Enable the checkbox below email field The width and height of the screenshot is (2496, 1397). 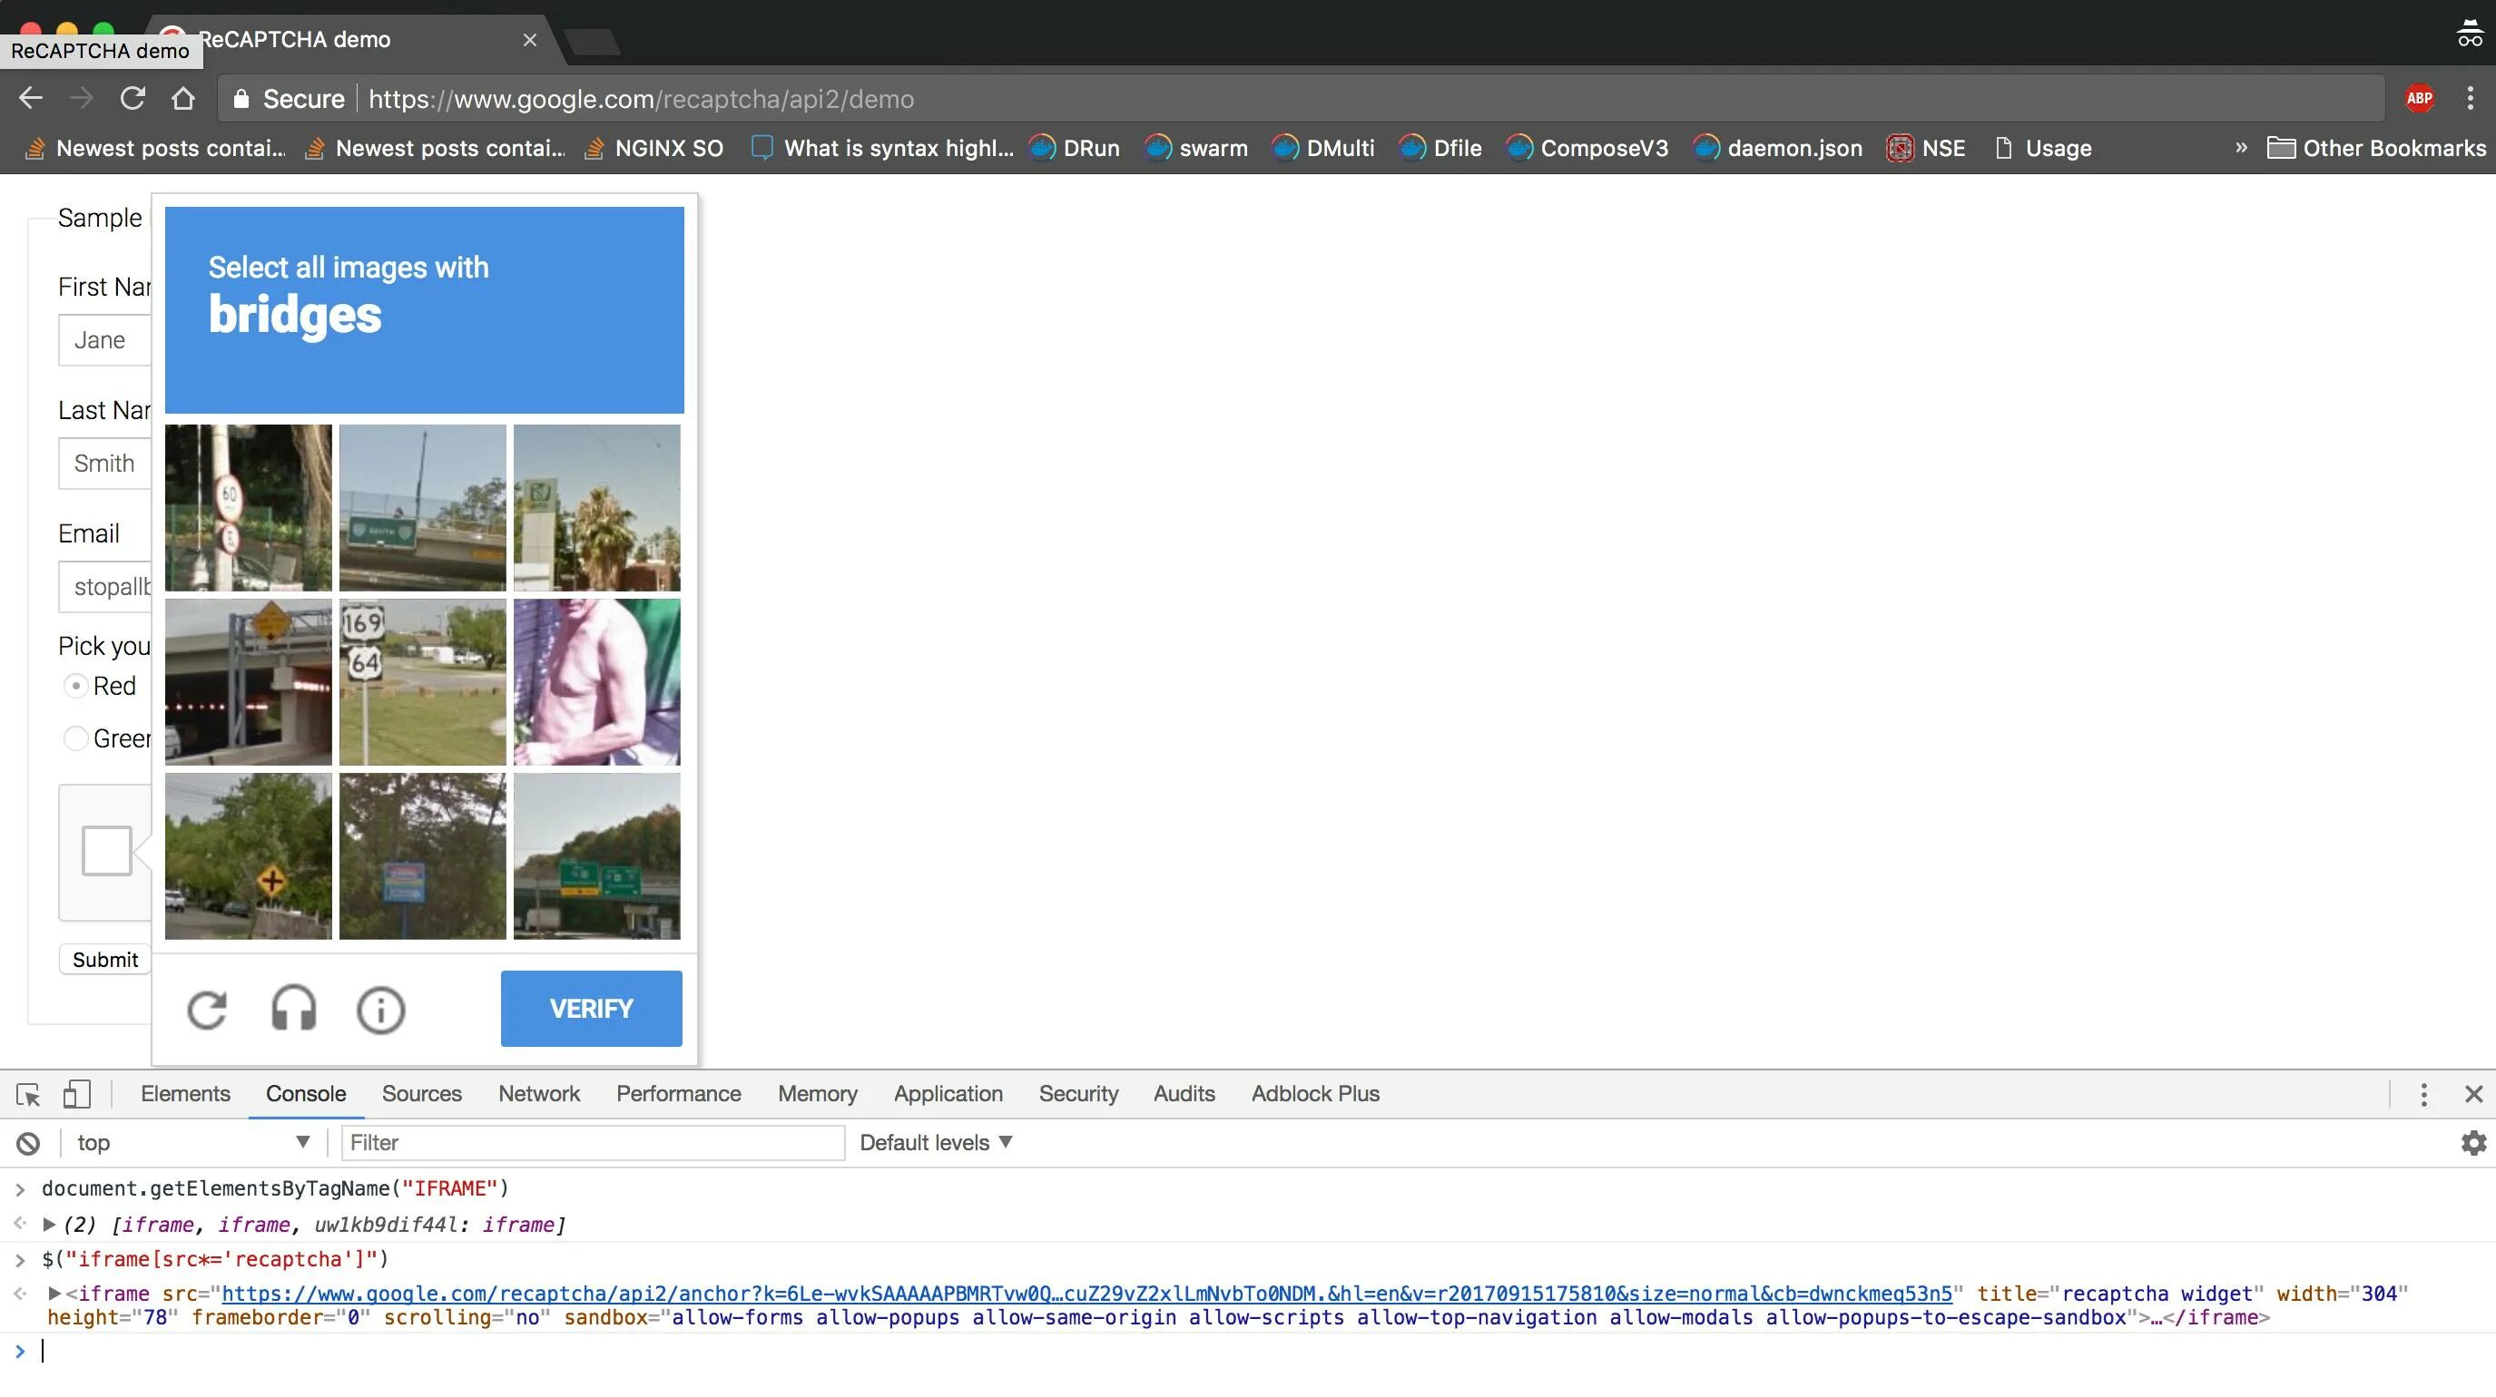(108, 852)
